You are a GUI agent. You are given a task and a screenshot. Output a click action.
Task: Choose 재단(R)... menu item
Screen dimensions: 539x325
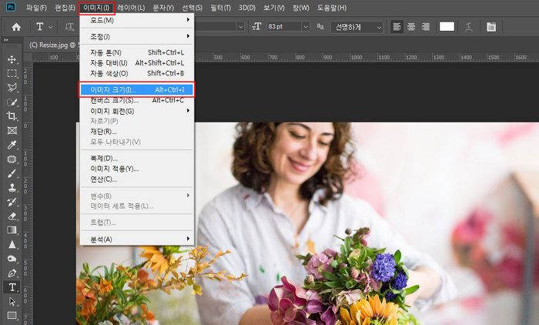pyautogui.click(x=137, y=132)
